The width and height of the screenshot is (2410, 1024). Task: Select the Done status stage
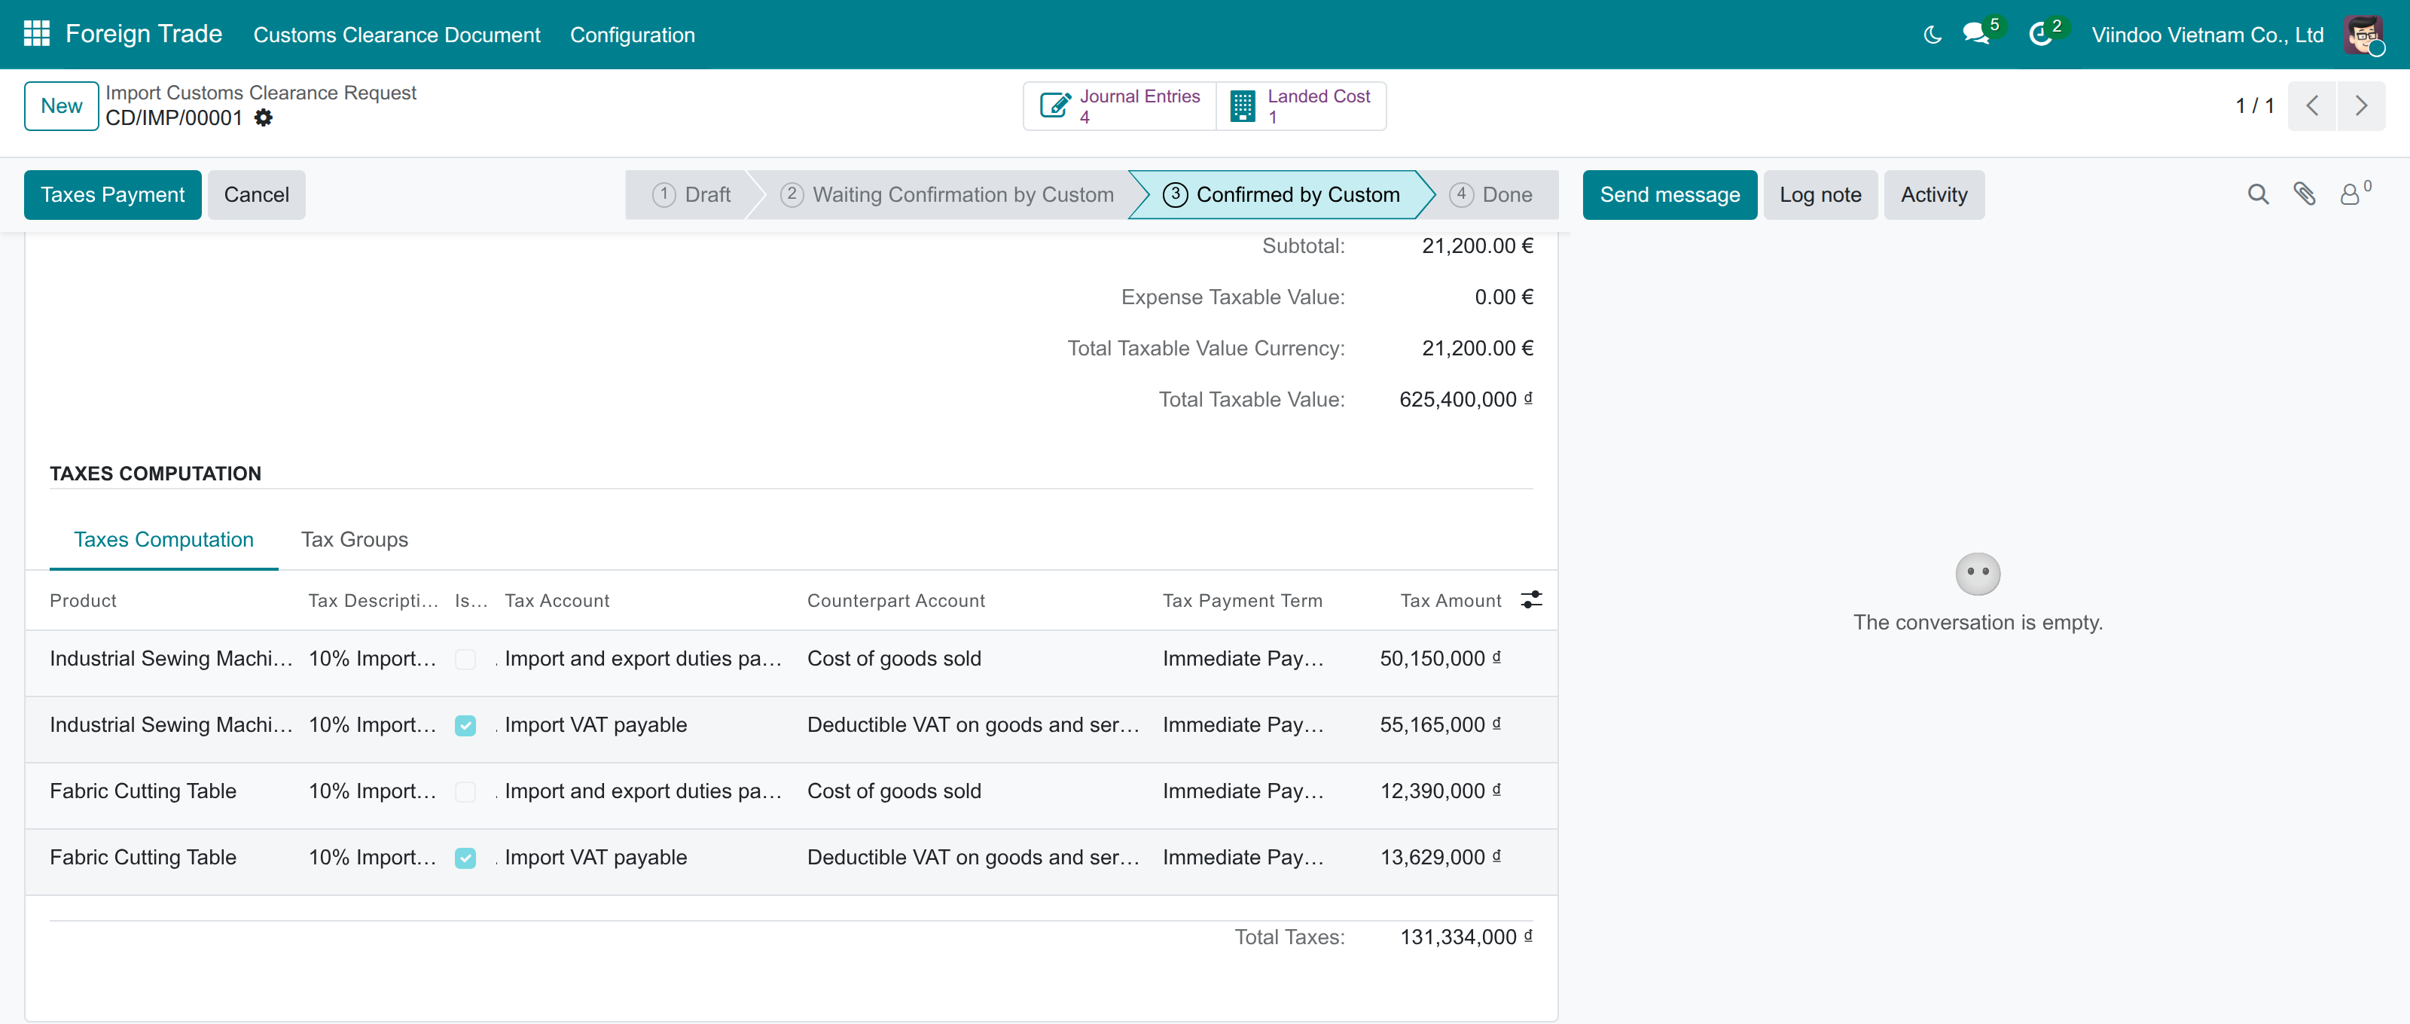pyautogui.click(x=1490, y=194)
